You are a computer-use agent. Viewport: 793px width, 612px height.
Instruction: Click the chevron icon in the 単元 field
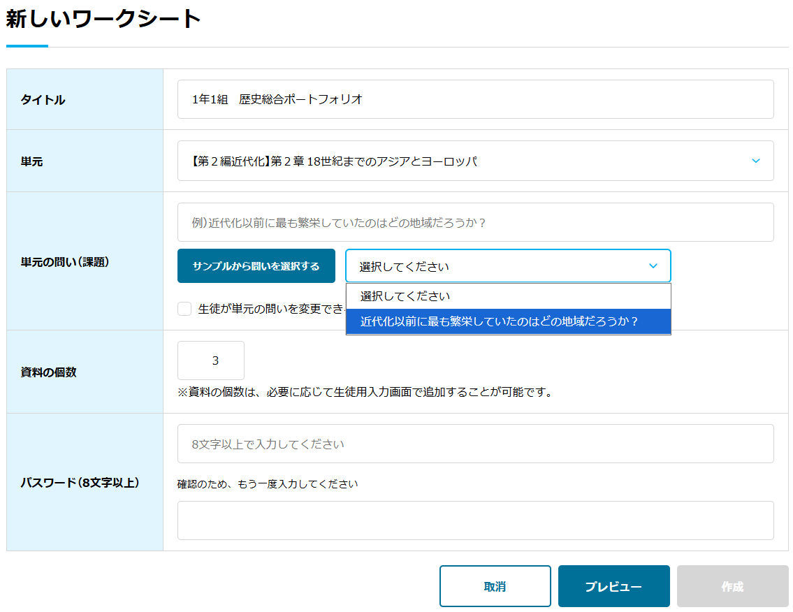click(x=755, y=161)
